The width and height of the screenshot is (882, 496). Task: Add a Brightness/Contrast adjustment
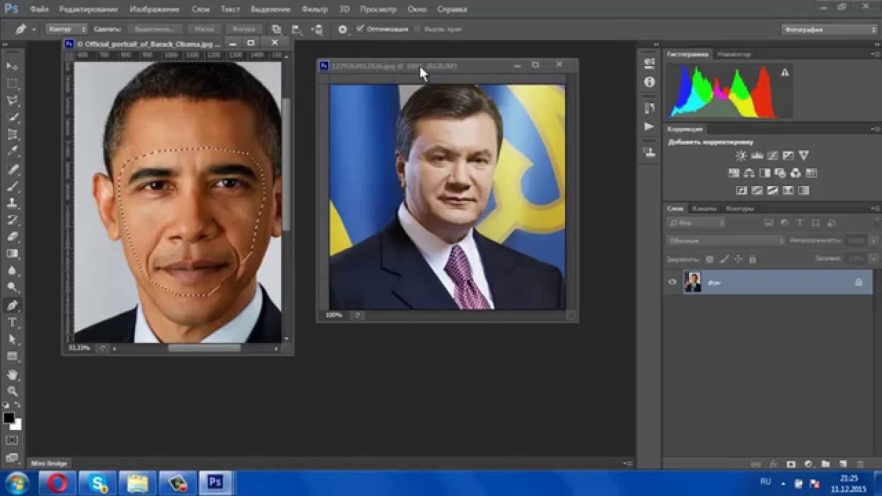(741, 156)
